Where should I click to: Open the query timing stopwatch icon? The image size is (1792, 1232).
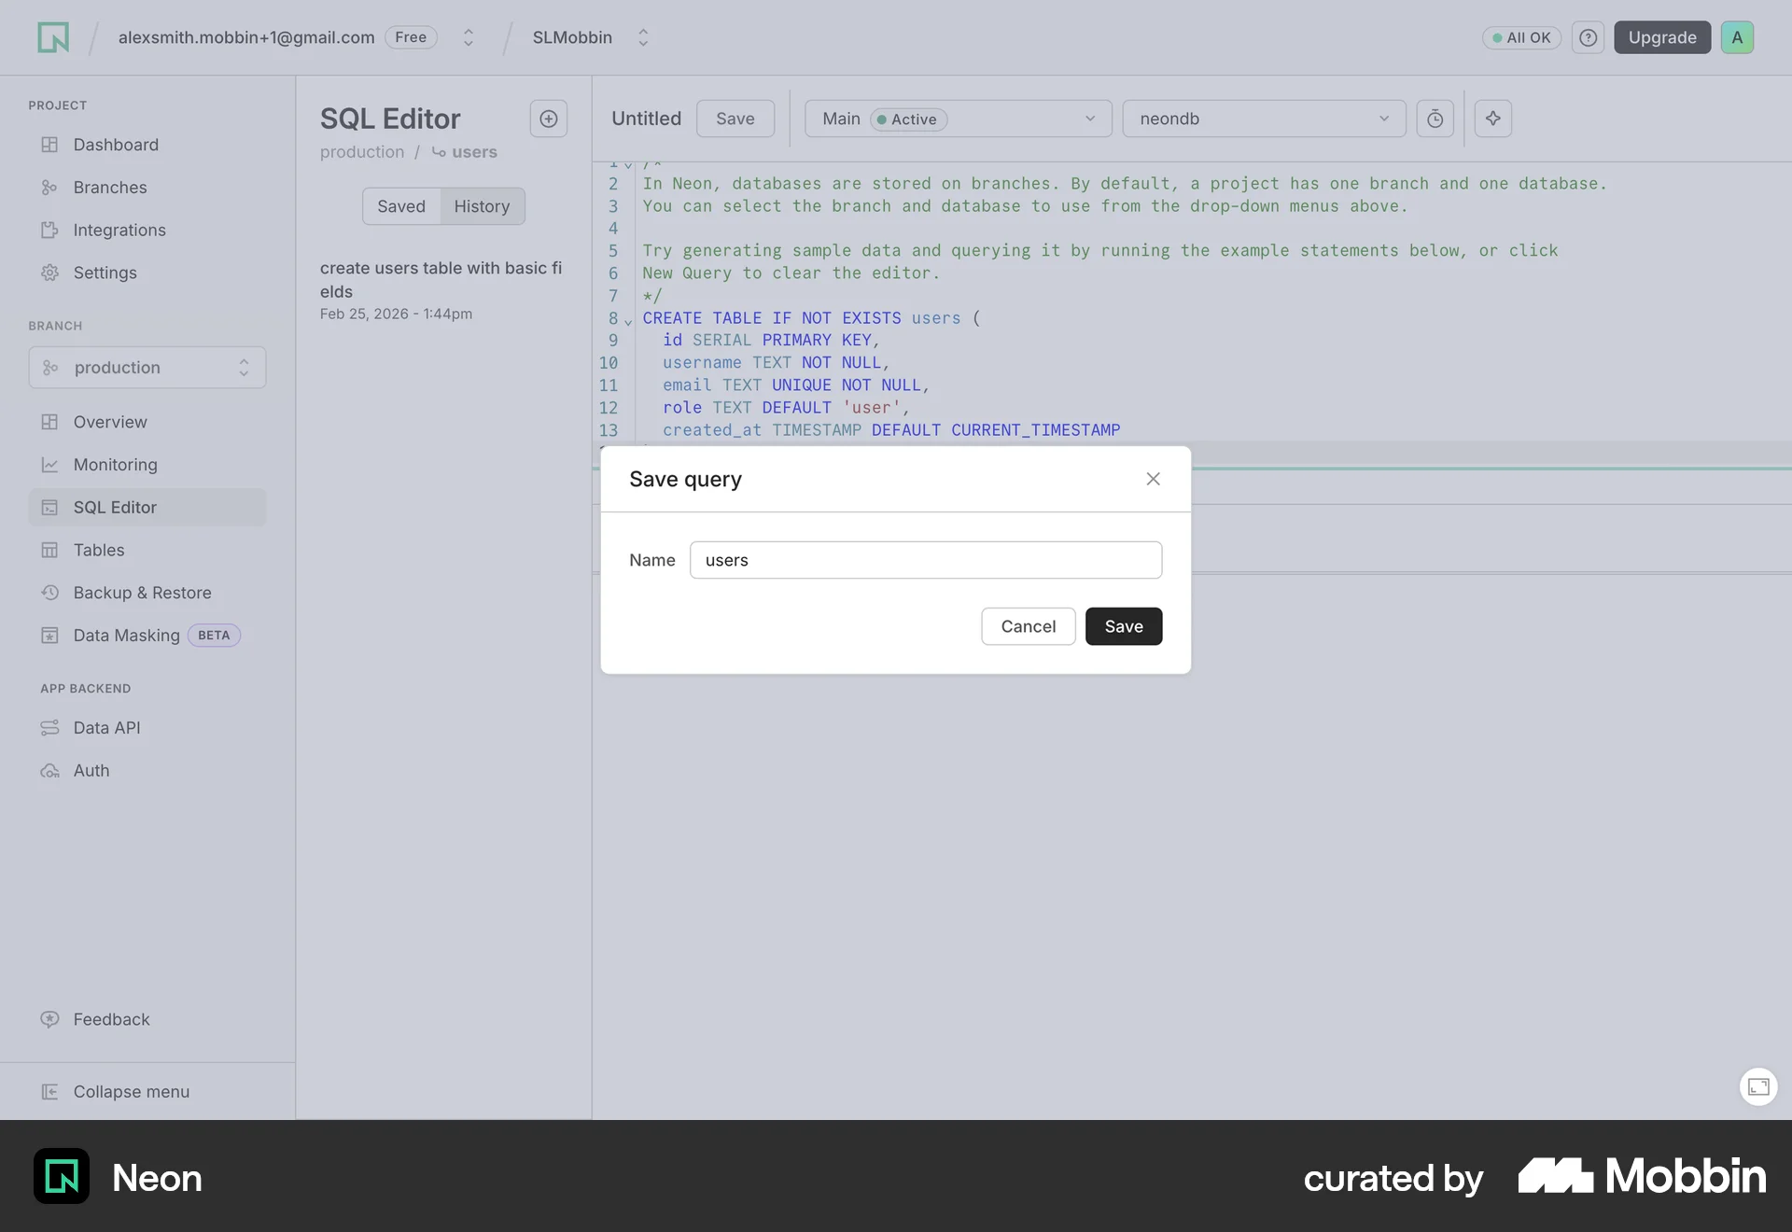(x=1435, y=119)
